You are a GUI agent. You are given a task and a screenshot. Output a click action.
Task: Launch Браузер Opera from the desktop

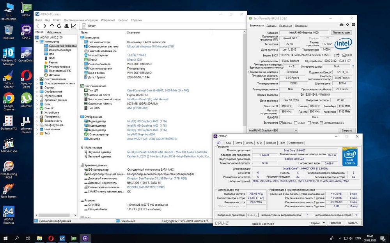26,79
